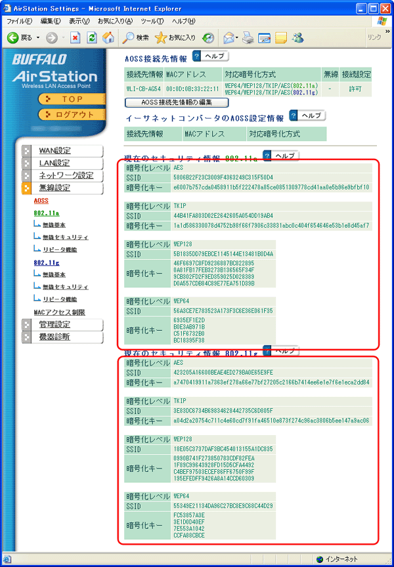Click the 許可 connection setting cell
The height and width of the screenshot is (567, 394).
click(355, 89)
